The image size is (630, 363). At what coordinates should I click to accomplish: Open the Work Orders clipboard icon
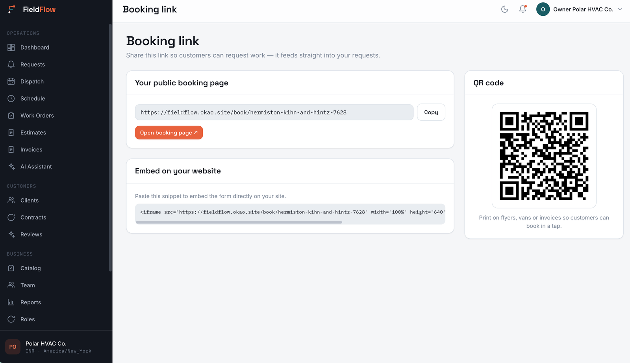[x=11, y=116]
